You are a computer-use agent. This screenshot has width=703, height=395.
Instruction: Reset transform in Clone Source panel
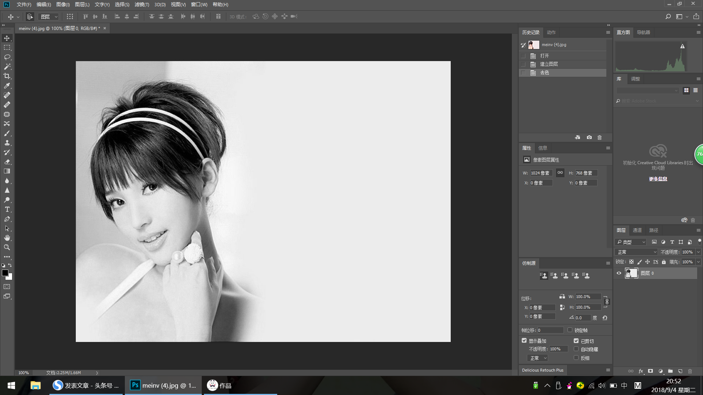(x=605, y=318)
